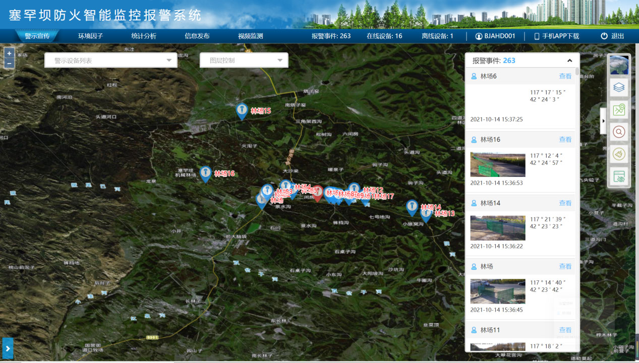Click the broom clear icon

[x=619, y=154]
